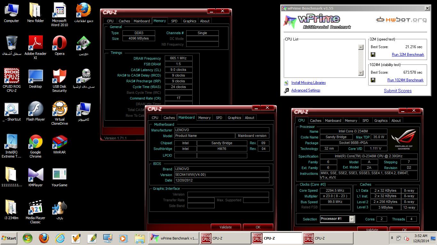This screenshot has width=437, height=245.
Task: Open Virtual CloneDrive shortcut
Action: pos(60,113)
